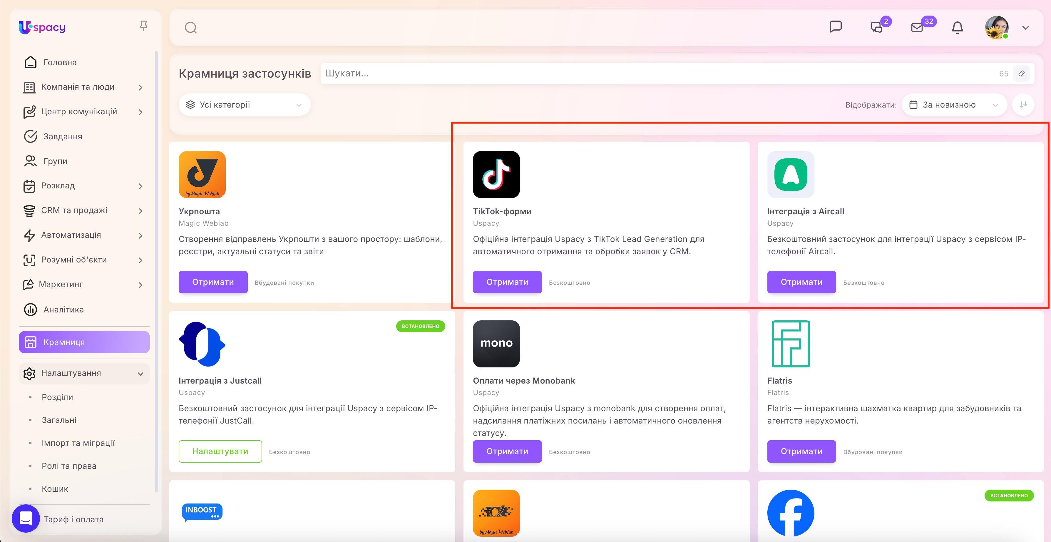Click Отримати for Укрпошта

tap(213, 282)
